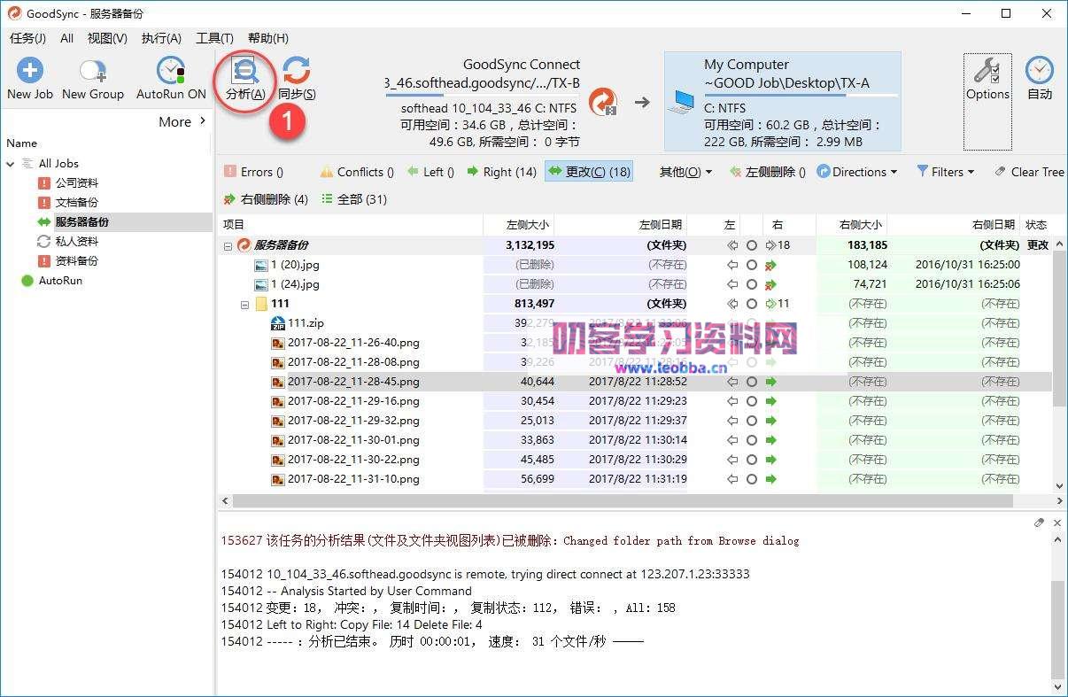Click the 自动 icon on the toolbar
The height and width of the screenshot is (697, 1068).
point(1039,71)
